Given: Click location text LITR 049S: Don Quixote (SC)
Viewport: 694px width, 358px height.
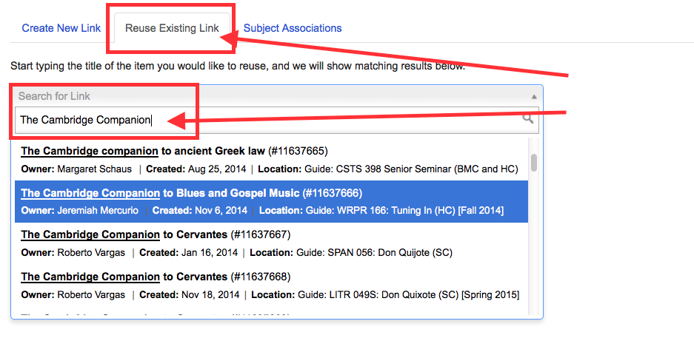Looking at the screenshot, I should click(394, 295).
